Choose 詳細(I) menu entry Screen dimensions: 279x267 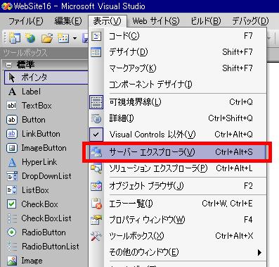tap(178, 118)
